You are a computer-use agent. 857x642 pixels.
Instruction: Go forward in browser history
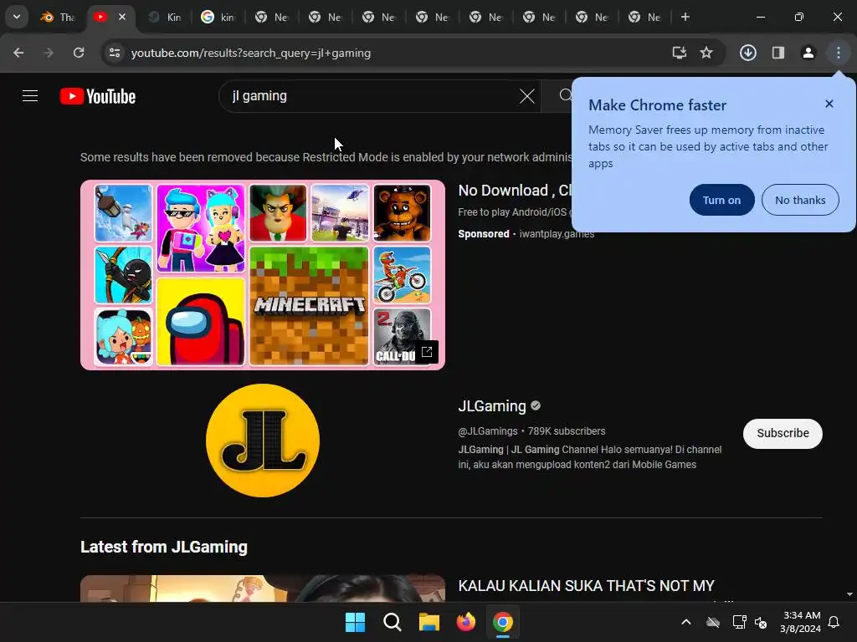pyautogui.click(x=49, y=53)
